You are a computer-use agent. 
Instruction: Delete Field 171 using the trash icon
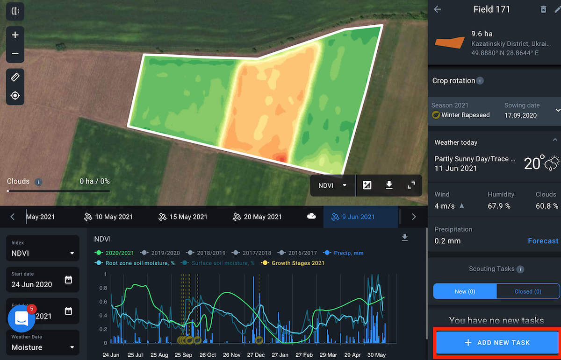click(x=543, y=9)
